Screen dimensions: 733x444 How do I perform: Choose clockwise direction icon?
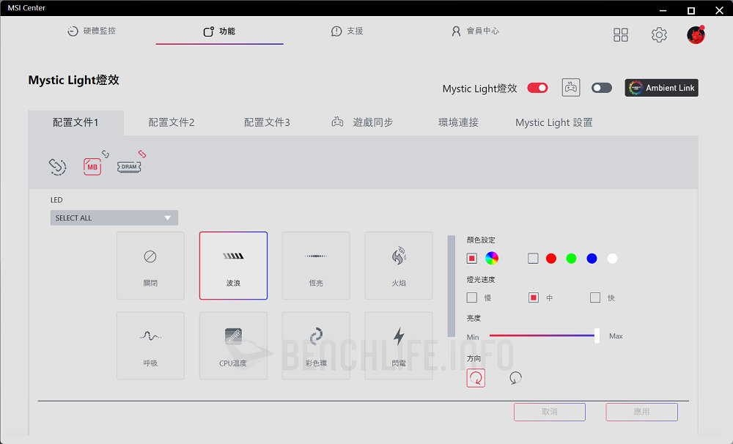476,378
